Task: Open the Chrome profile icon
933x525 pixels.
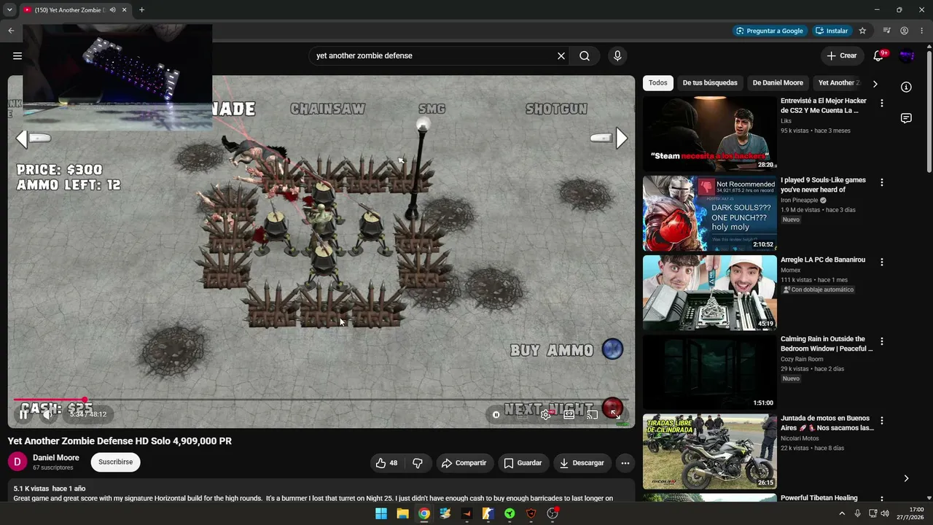Action: point(904,31)
